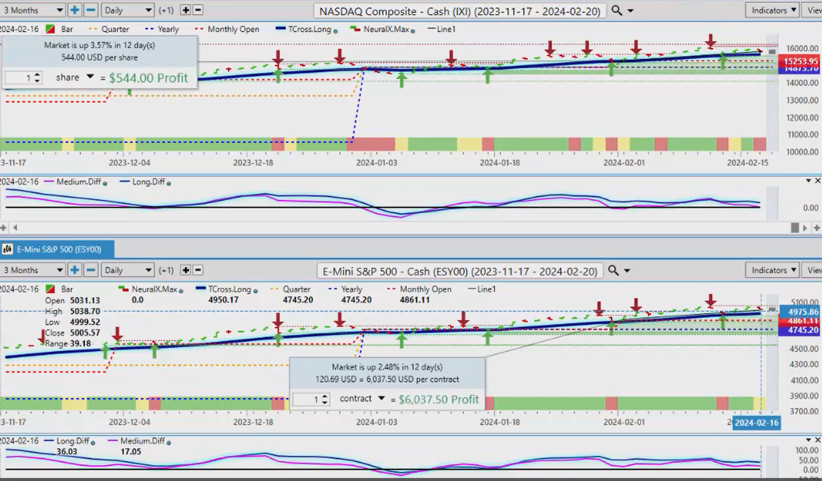Click the $544.00 Profit text
Viewport: 822px width, 481px height.
(x=149, y=77)
